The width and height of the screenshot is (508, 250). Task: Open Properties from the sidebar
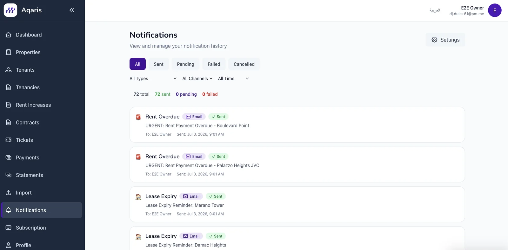[x=42, y=52]
